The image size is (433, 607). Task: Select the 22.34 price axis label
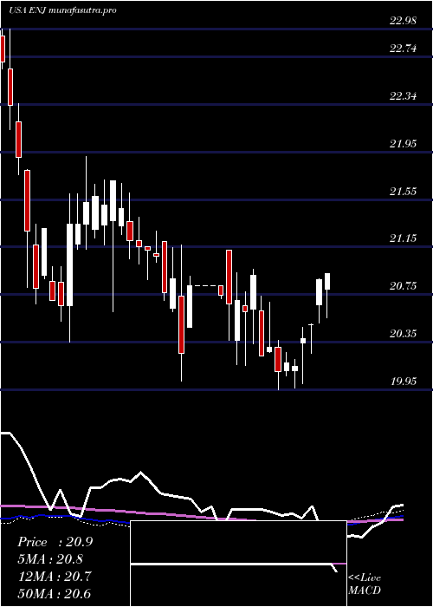pyautogui.click(x=403, y=96)
